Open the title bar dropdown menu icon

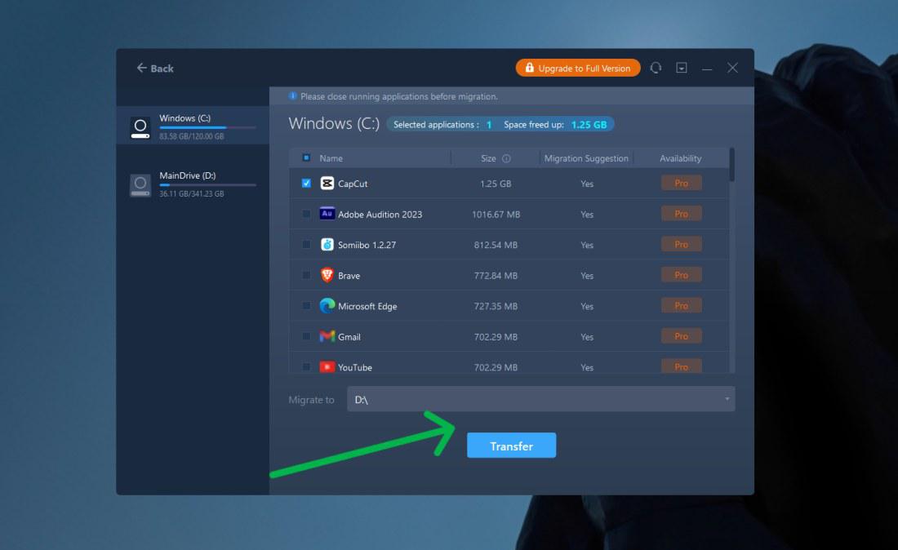coord(682,68)
